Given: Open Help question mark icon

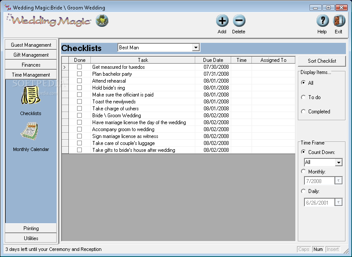Looking at the screenshot, I should pyautogui.click(x=323, y=21).
